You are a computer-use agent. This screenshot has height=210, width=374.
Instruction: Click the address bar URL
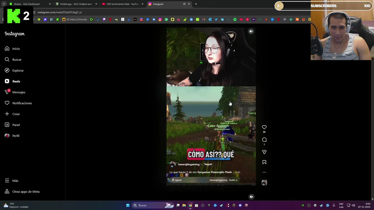pyautogui.click(x=60, y=12)
